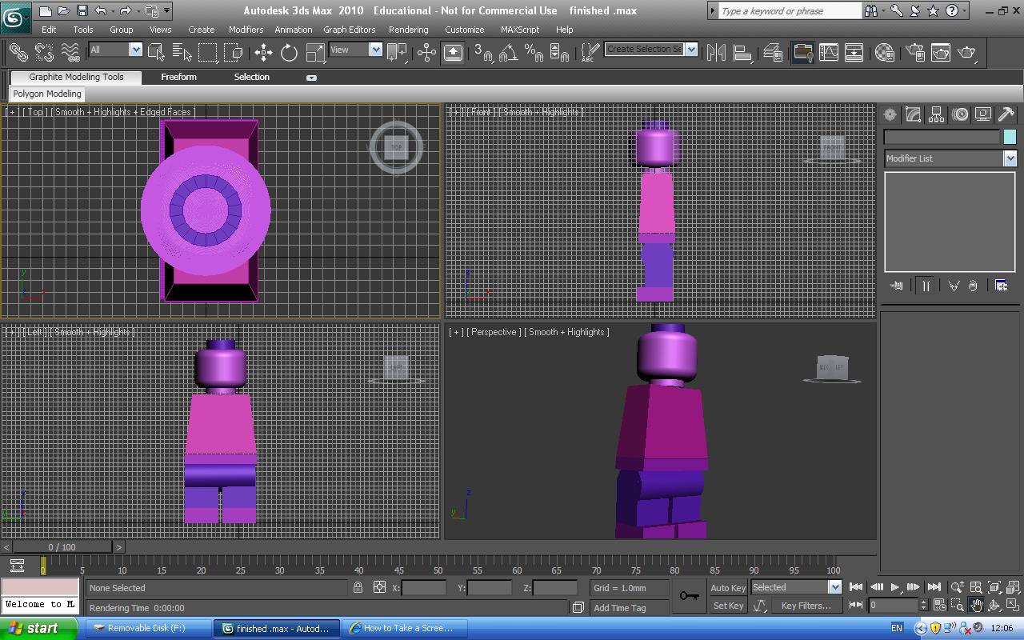Open the Motion command panel tab
Viewport: 1024px width, 640px height.
pos(960,114)
